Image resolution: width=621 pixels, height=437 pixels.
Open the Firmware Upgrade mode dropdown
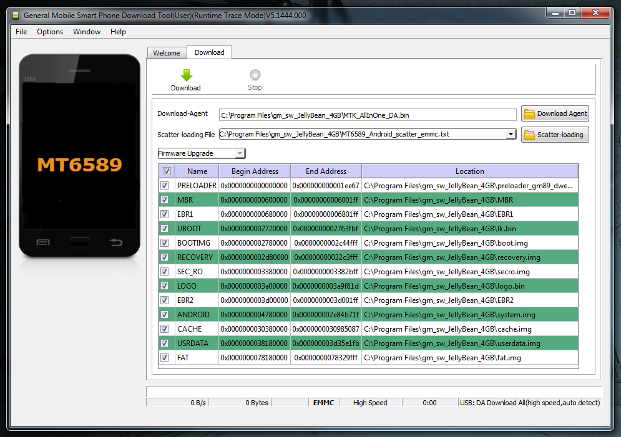[201, 153]
